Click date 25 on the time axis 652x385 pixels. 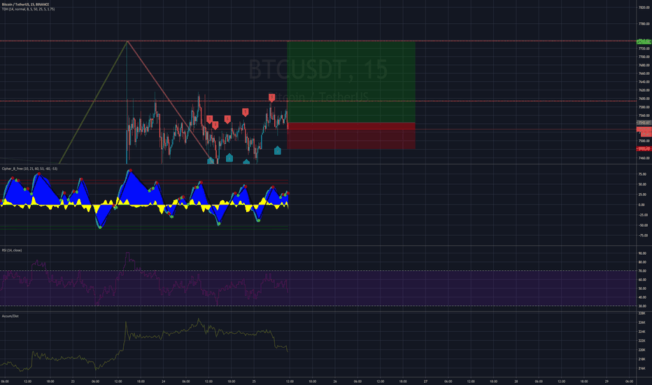tap(254, 381)
